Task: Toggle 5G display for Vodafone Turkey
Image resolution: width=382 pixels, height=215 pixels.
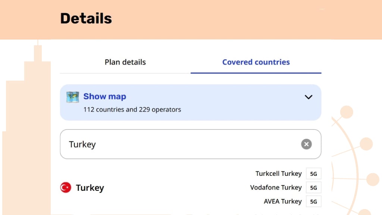Action: 313,187
